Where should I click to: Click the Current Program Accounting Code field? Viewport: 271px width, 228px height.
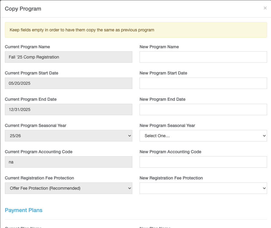pos(69,162)
